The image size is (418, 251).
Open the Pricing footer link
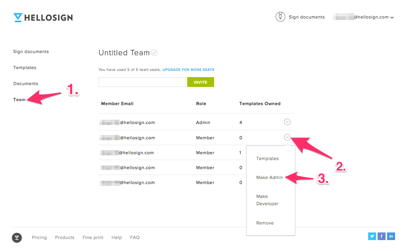click(39, 238)
